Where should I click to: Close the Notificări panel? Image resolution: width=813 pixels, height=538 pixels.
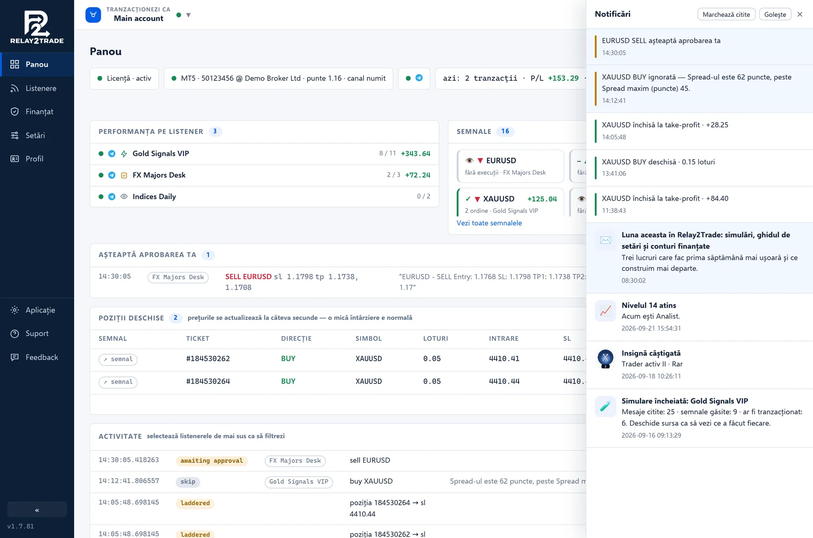click(800, 14)
